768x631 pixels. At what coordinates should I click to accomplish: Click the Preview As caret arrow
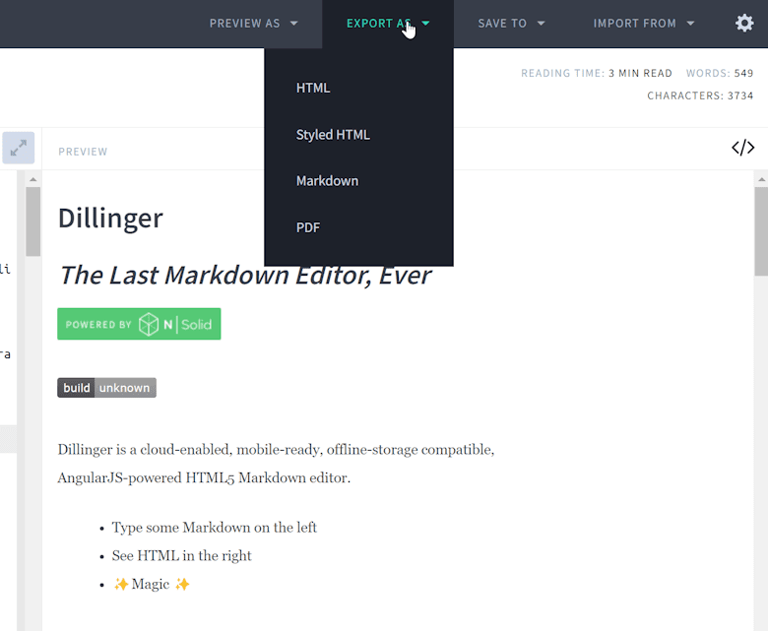[x=293, y=23]
